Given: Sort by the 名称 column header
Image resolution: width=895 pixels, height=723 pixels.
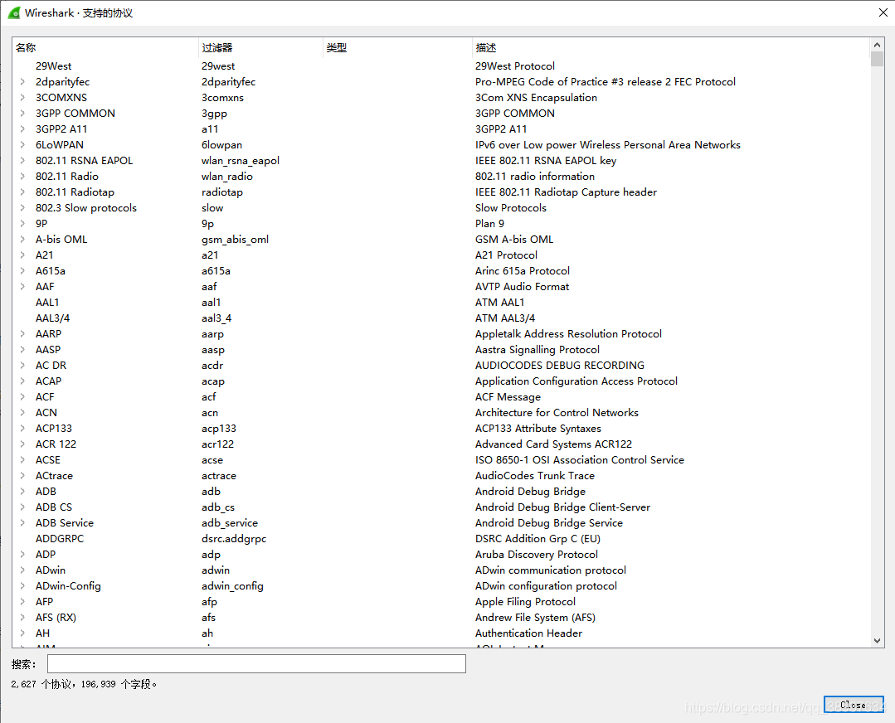Looking at the screenshot, I should click(105, 47).
